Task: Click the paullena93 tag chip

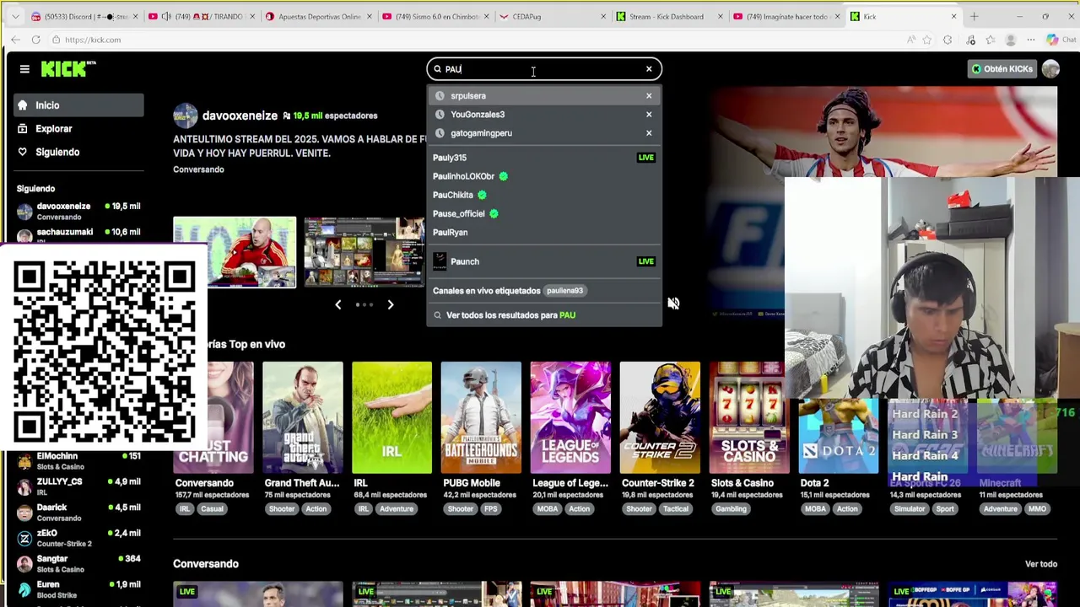Action: tap(564, 291)
